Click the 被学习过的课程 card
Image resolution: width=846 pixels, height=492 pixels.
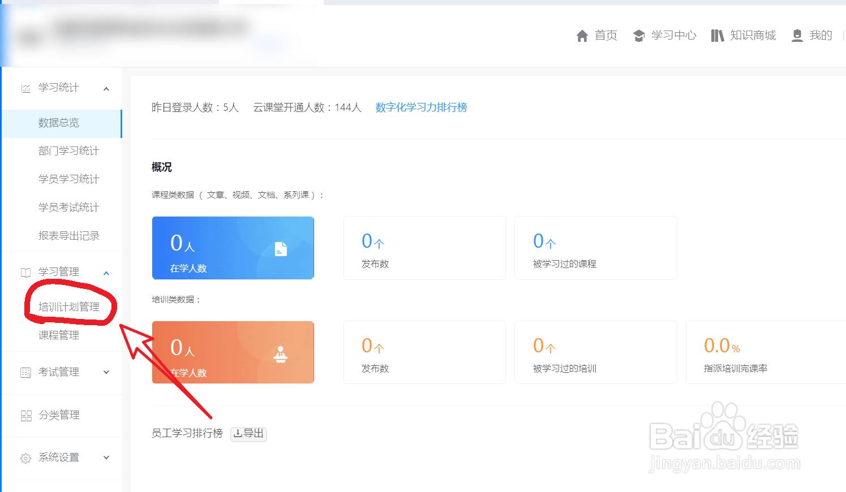595,248
